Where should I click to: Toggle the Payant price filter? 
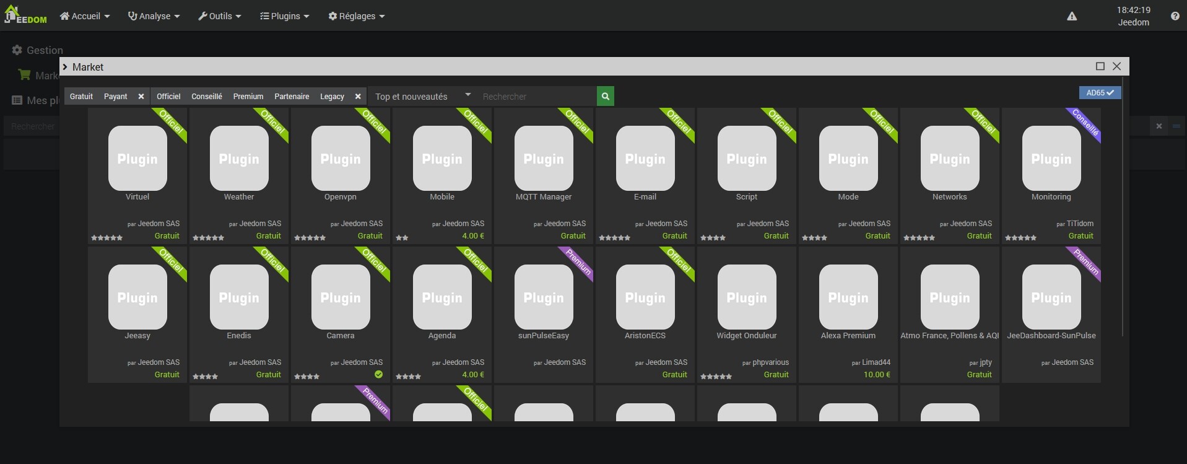[x=116, y=97]
